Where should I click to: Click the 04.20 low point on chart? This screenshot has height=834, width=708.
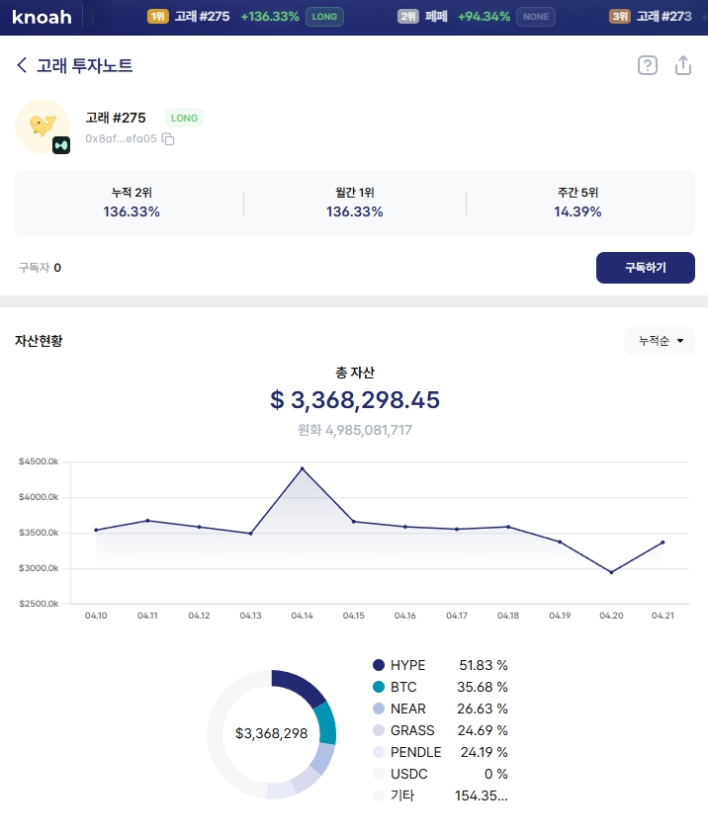pyautogui.click(x=611, y=572)
